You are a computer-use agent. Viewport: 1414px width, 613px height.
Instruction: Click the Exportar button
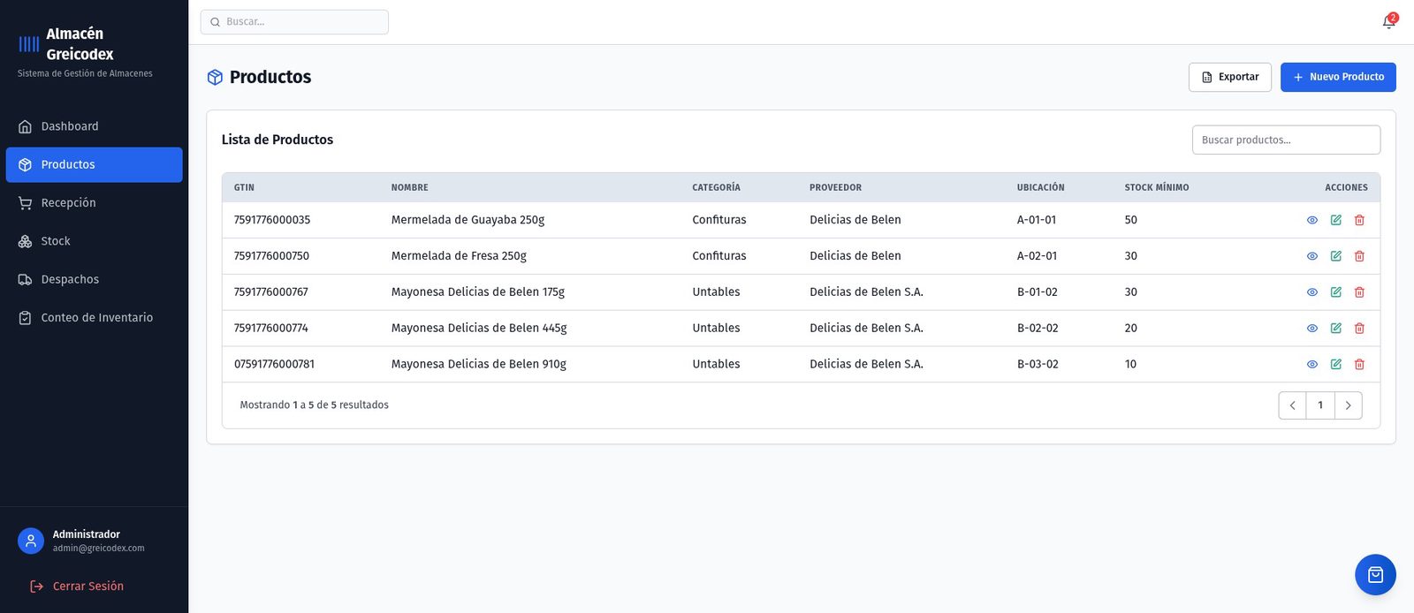(x=1229, y=77)
